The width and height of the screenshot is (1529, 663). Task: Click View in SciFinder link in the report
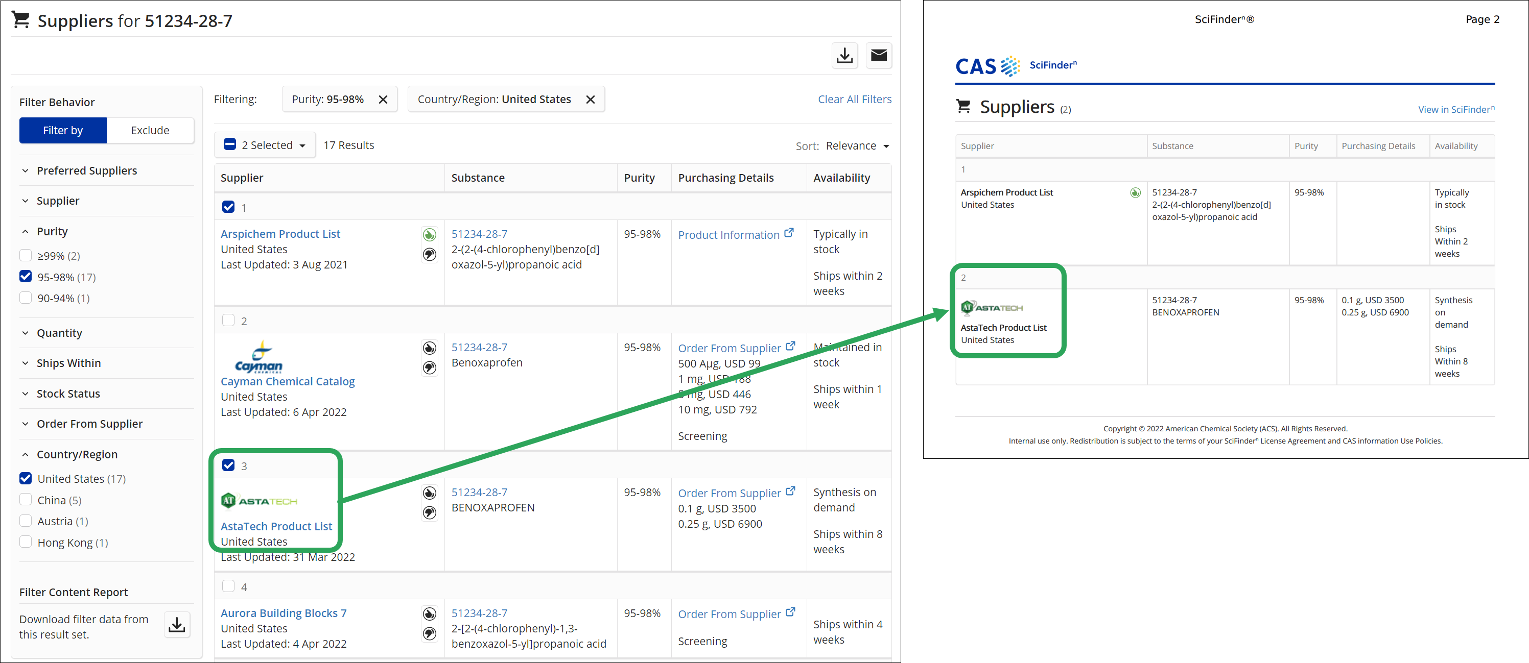click(1456, 110)
